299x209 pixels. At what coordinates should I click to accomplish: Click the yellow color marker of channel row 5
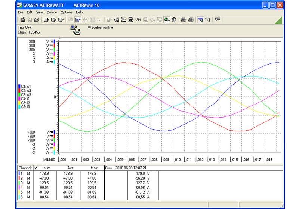[x=19, y=192]
